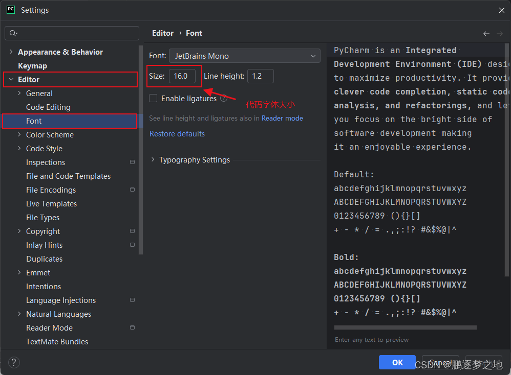This screenshot has height=375, width=511.
Task: Expand the General node chevron
Action: coord(19,93)
